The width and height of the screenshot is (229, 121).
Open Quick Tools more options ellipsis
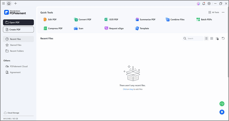(x=223, y=12)
